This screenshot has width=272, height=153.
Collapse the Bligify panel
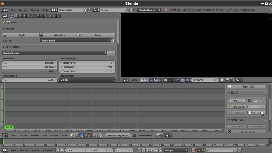pos(229,93)
